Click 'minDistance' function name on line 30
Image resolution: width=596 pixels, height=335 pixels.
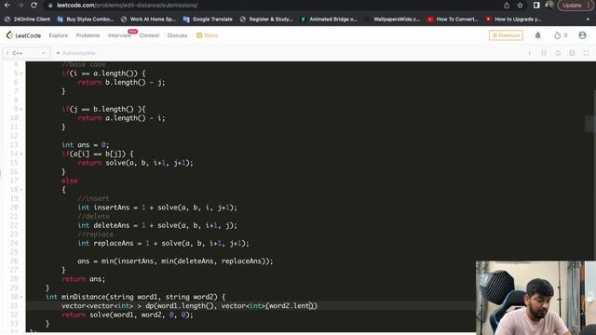84,297
